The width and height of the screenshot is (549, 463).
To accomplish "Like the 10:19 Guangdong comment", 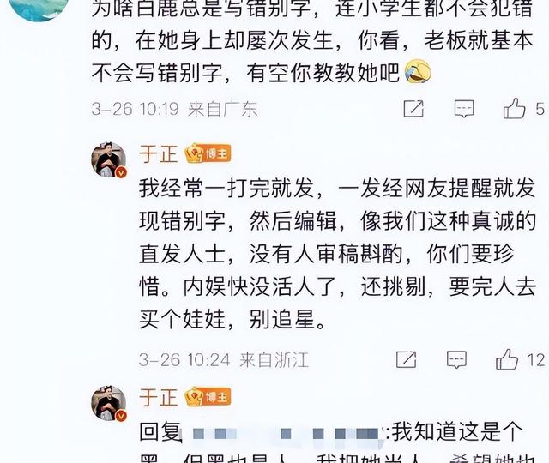I will pyautogui.click(x=514, y=108).
